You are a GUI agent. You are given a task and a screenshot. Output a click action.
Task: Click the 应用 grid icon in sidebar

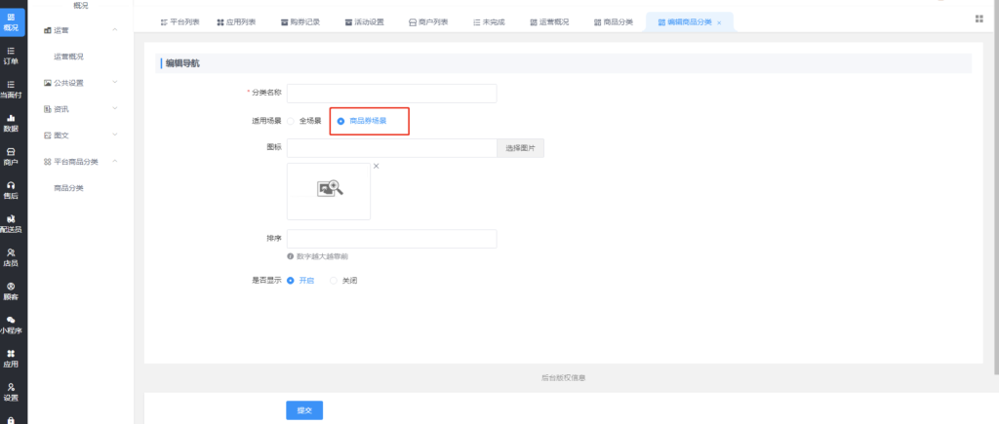[x=12, y=358]
